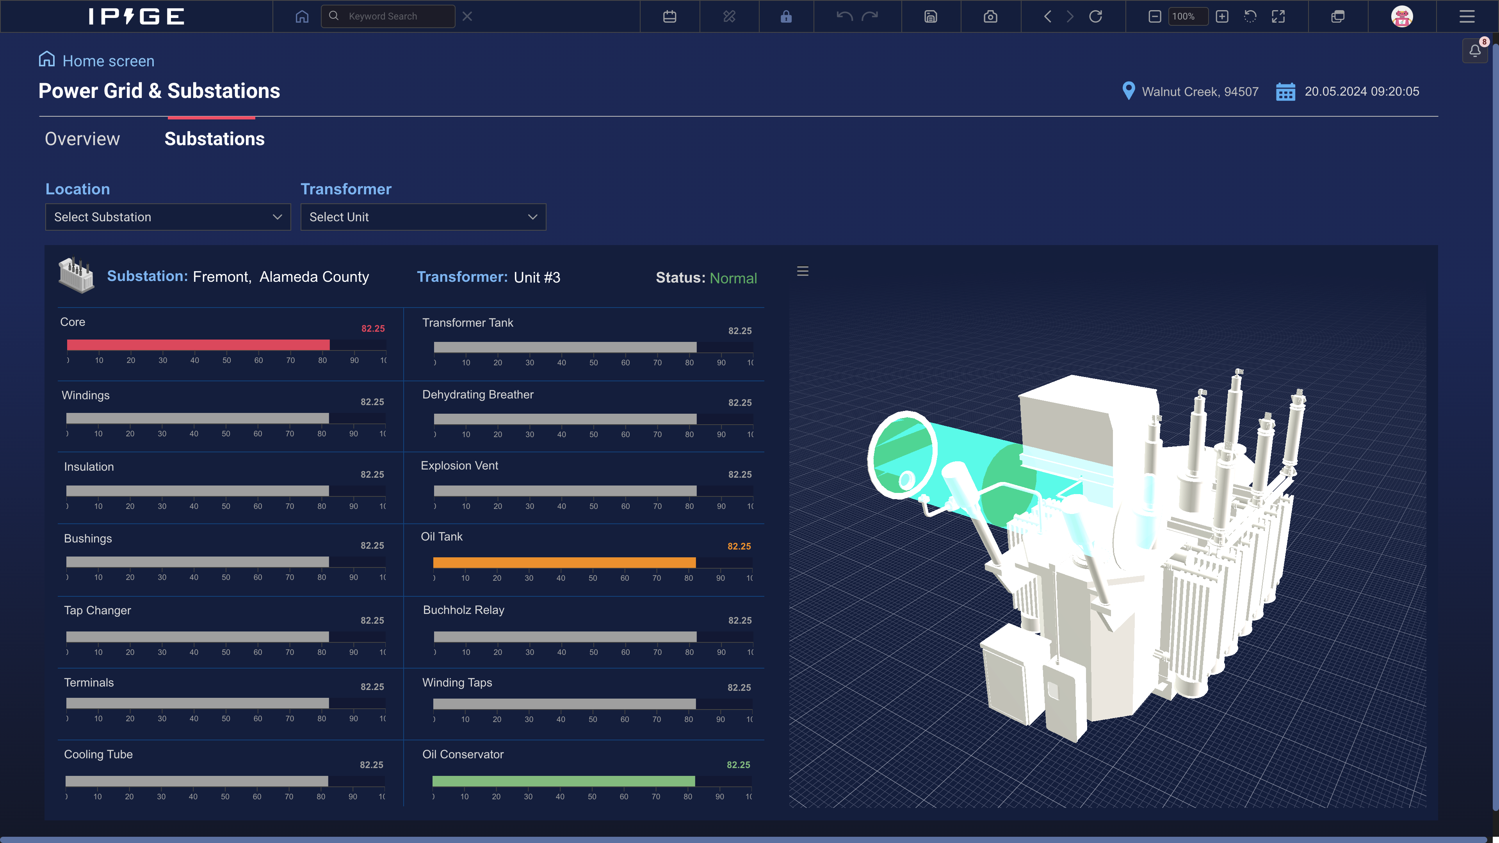Open the calendar scheduling tool
The width and height of the screenshot is (1499, 843).
670,16
